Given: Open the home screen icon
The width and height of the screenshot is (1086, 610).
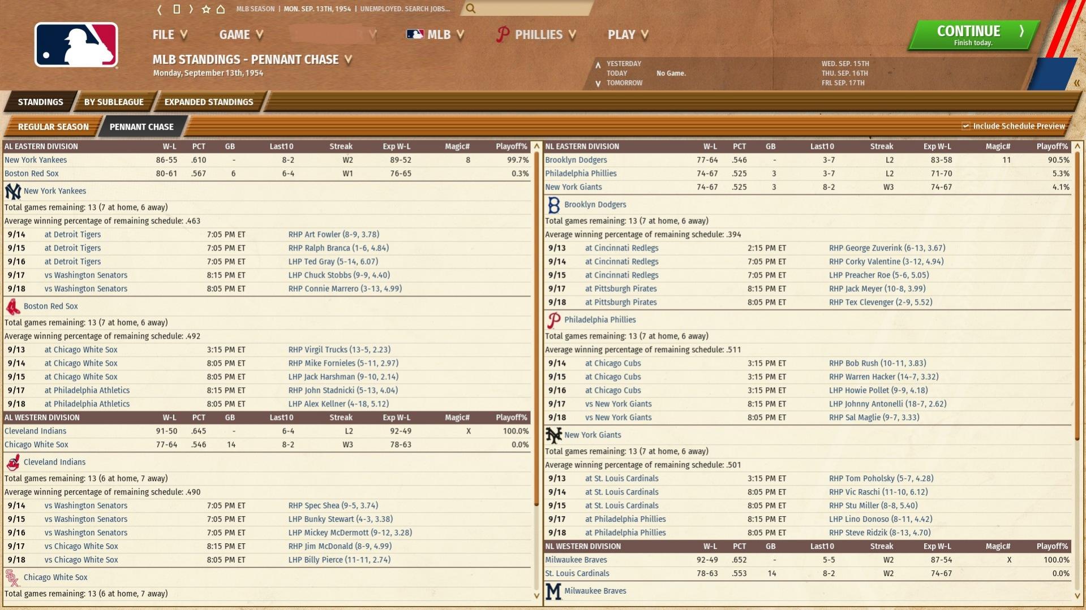Looking at the screenshot, I should [221, 9].
